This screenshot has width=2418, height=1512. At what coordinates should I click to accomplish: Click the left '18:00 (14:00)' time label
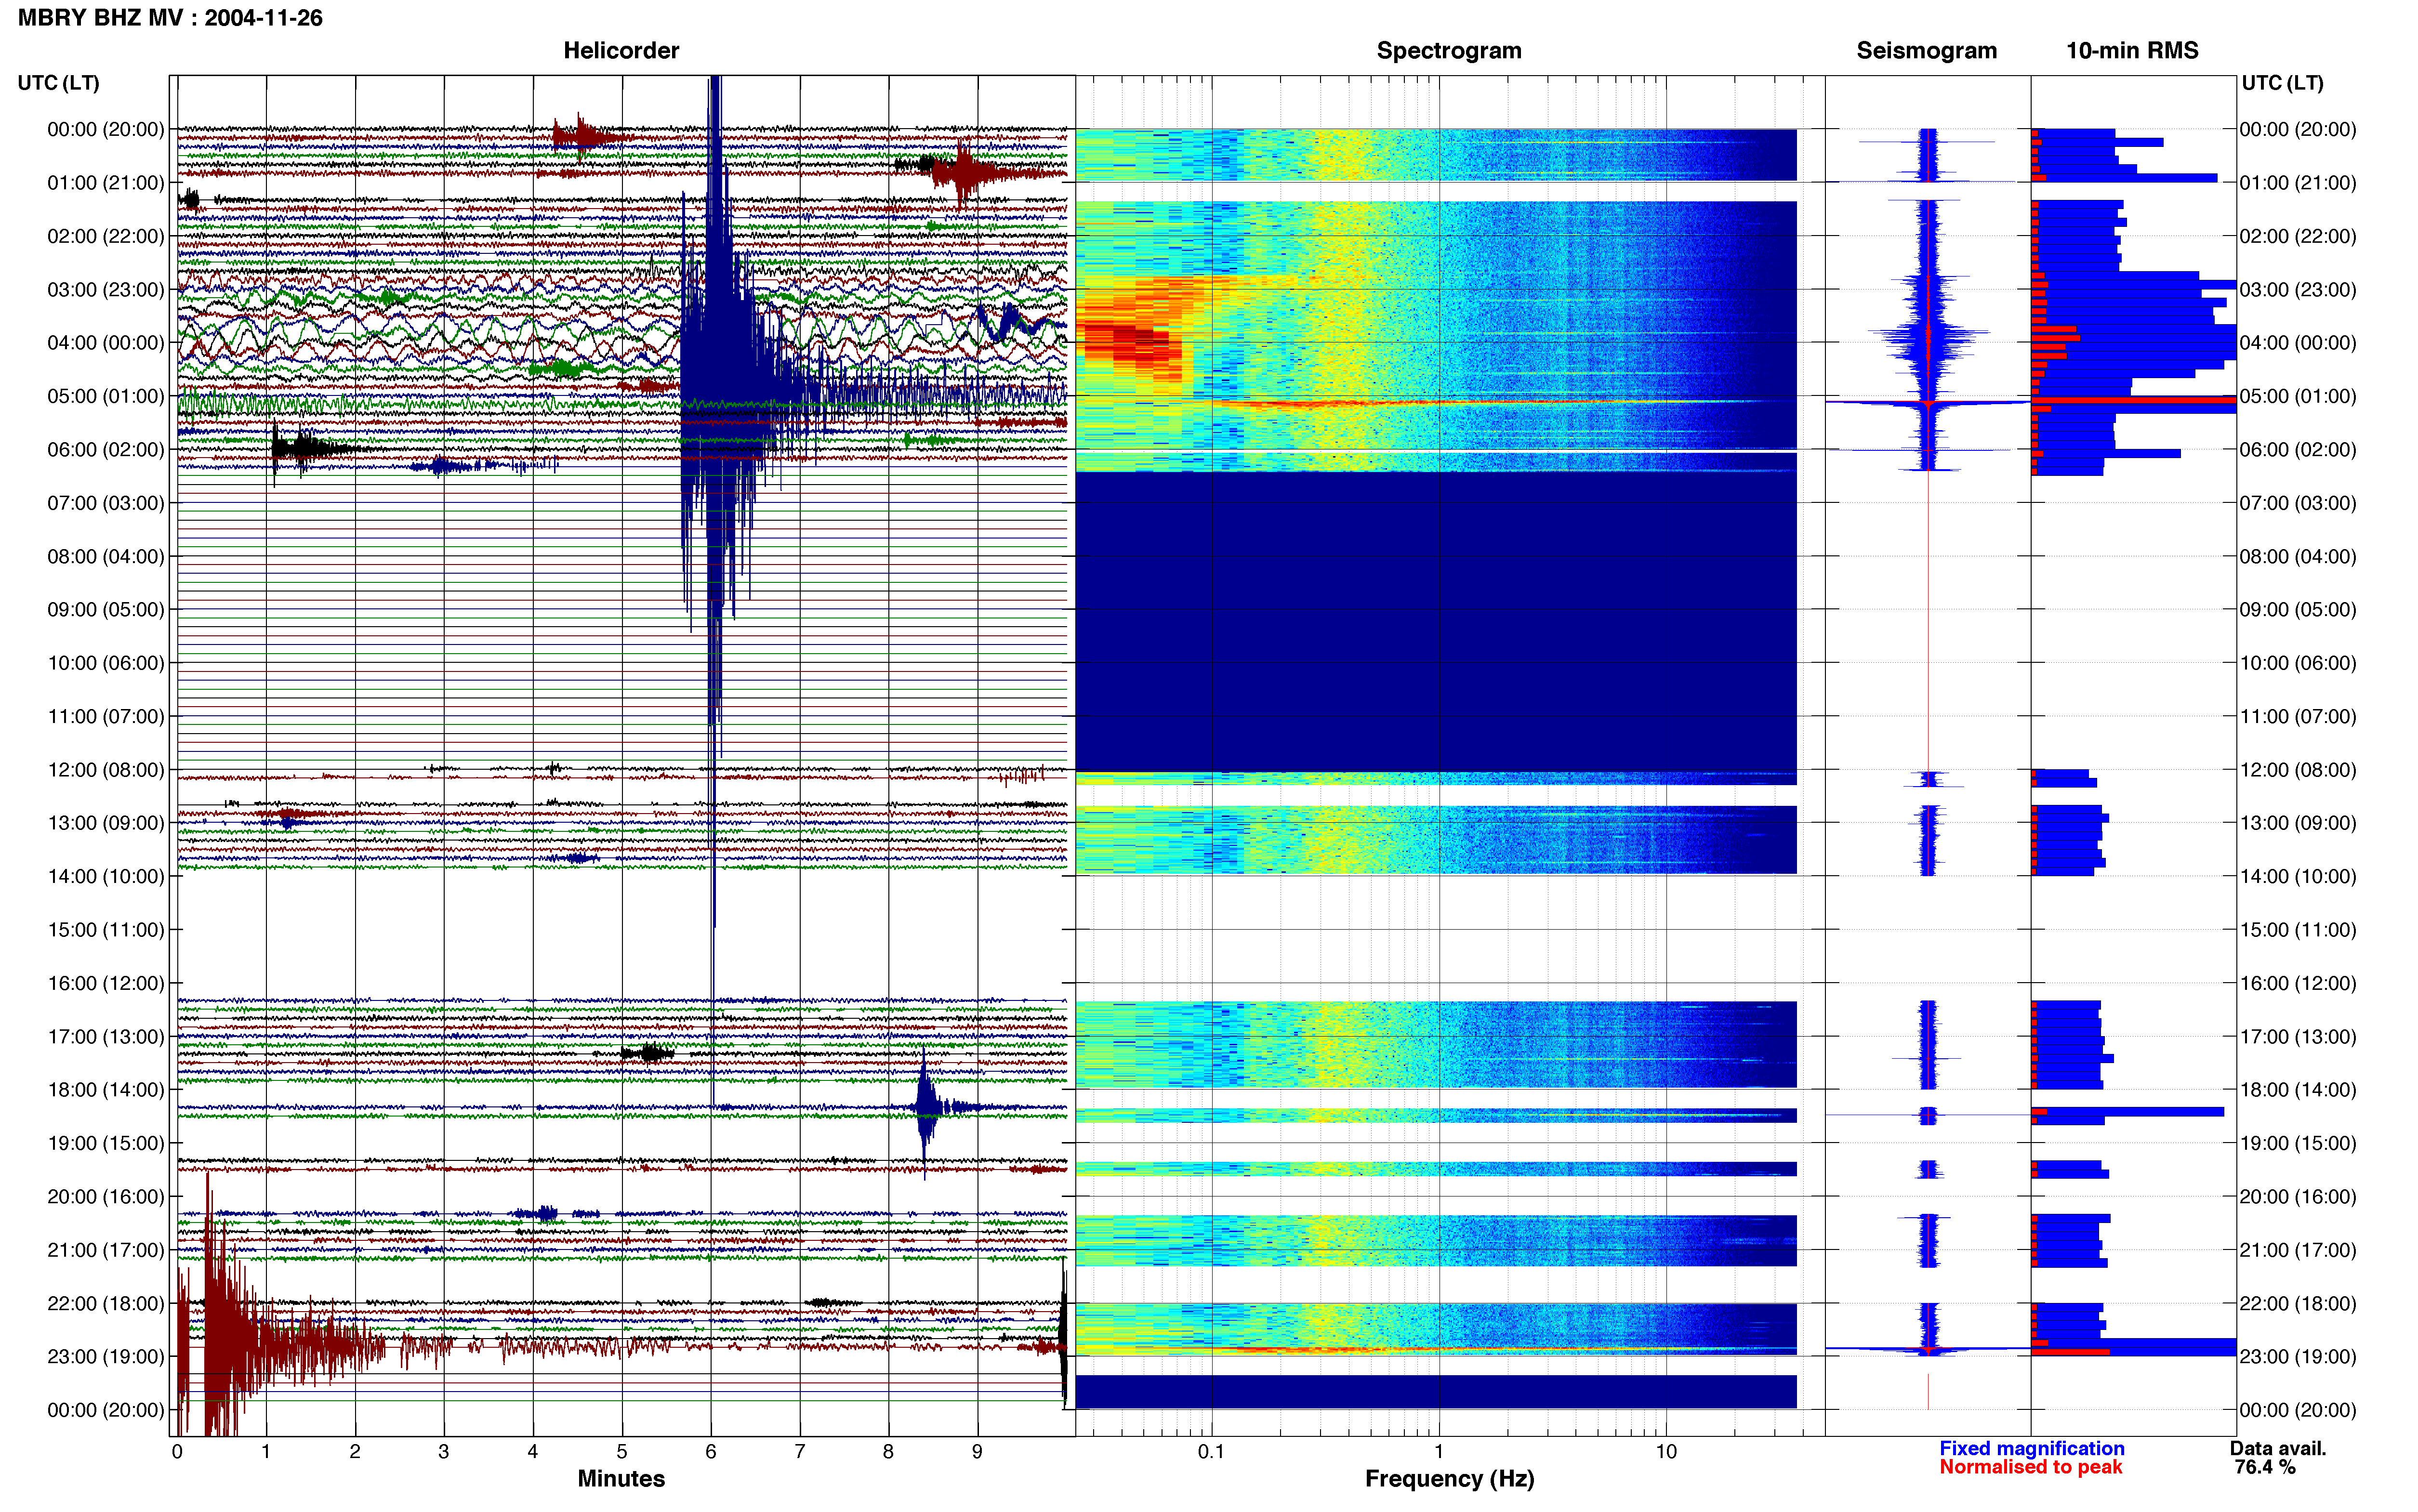pyautogui.click(x=106, y=1090)
